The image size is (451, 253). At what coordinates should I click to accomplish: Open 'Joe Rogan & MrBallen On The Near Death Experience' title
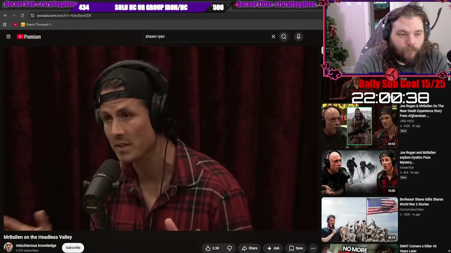point(421,111)
